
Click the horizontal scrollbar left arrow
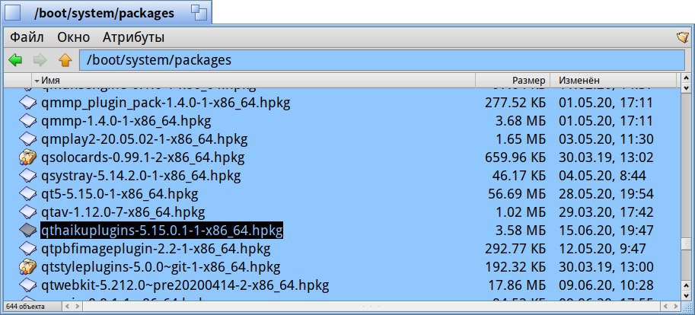pyautogui.click(x=66, y=306)
